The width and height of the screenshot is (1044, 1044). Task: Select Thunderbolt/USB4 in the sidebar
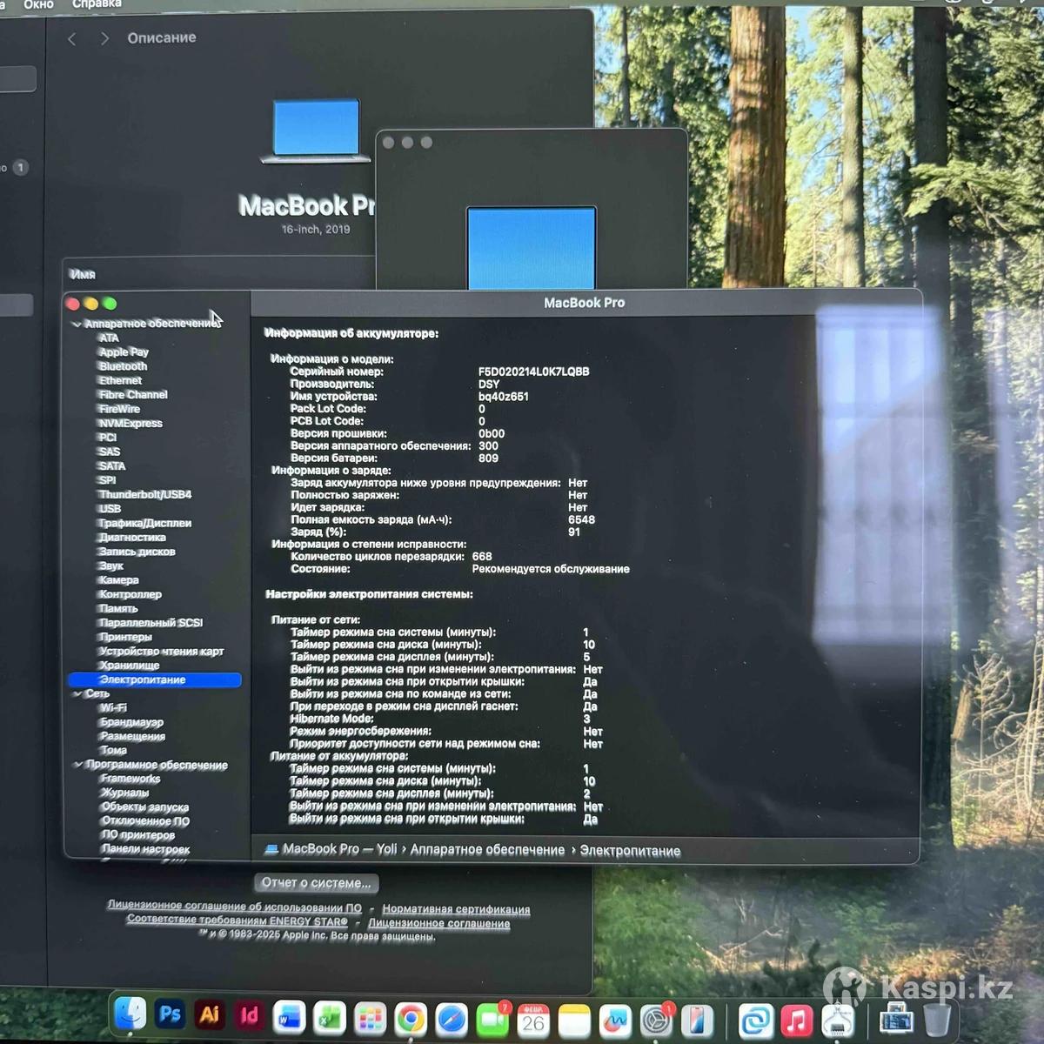pyautogui.click(x=144, y=494)
